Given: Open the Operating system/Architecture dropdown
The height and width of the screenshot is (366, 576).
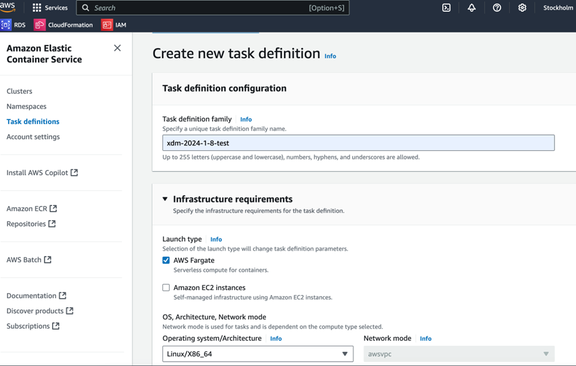Looking at the screenshot, I should tap(258, 354).
